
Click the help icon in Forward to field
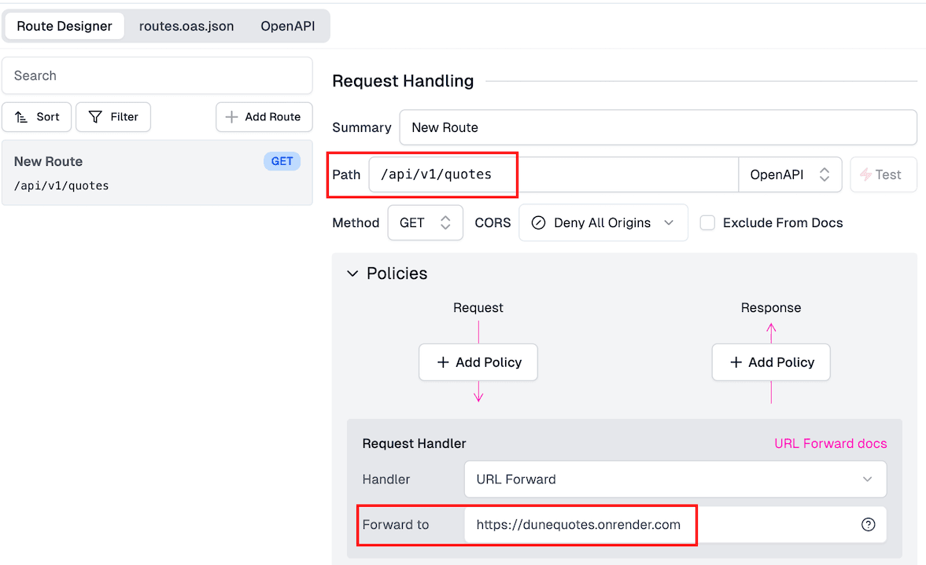868,525
